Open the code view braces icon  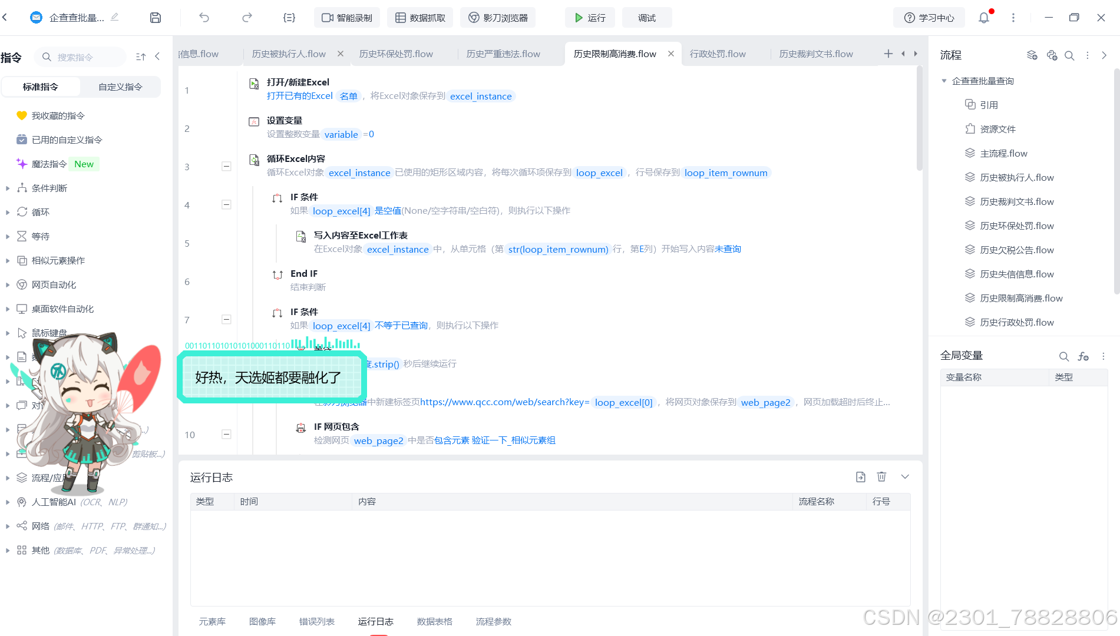point(289,18)
